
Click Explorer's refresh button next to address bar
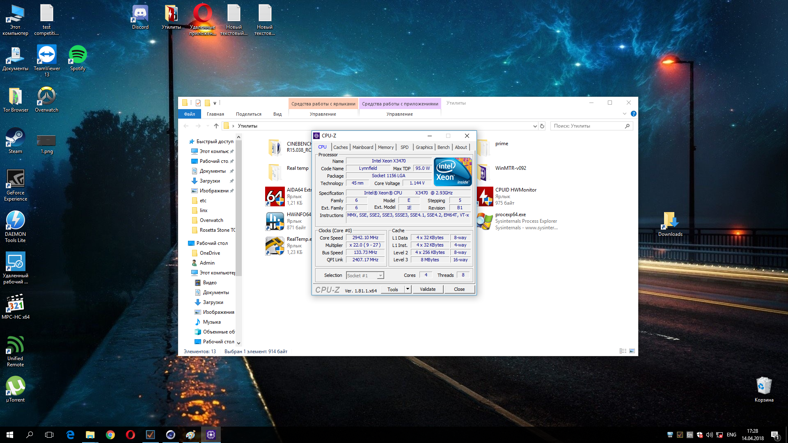coord(542,126)
